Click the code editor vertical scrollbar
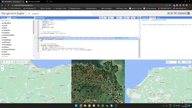192x108 pixels. (x=139, y=48)
